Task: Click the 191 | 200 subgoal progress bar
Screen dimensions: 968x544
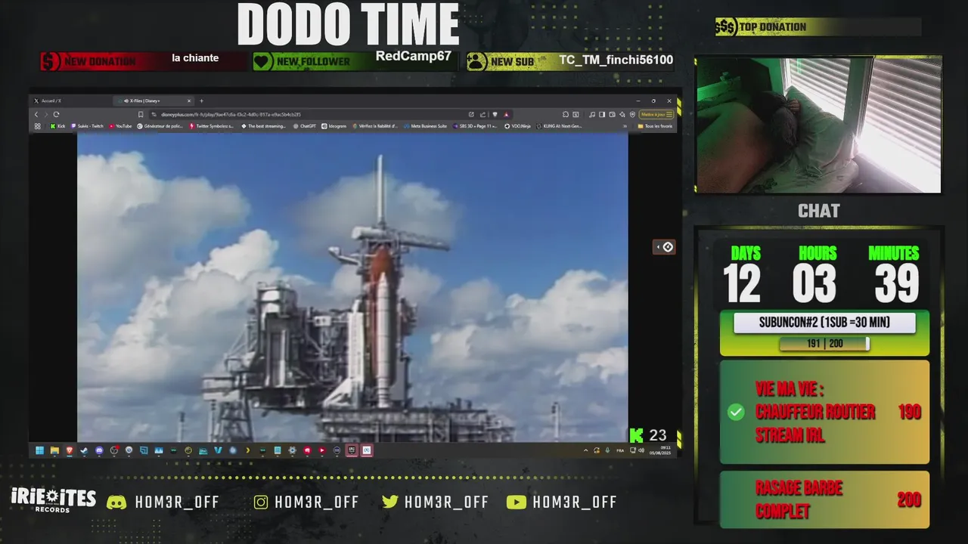Action: (824, 344)
